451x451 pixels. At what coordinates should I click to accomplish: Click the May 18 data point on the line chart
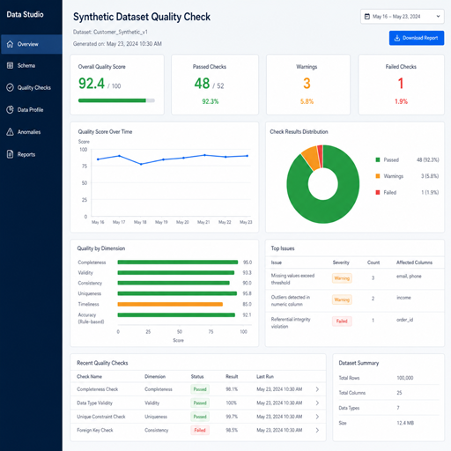(x=141, y=164)
